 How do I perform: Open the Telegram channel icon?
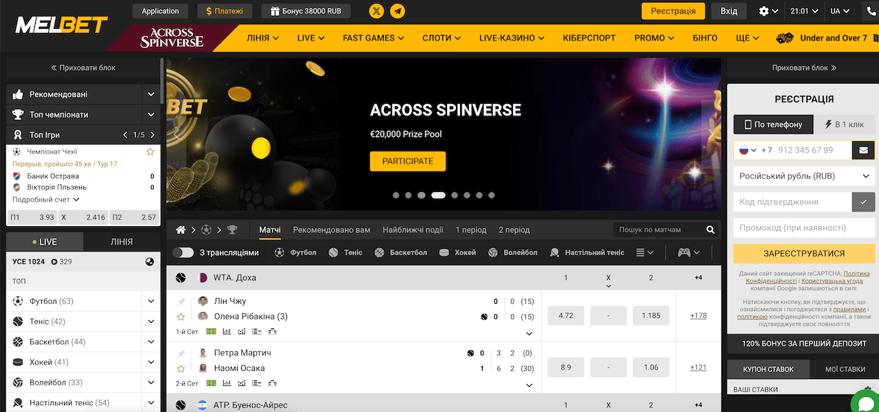tap(397, 11)
